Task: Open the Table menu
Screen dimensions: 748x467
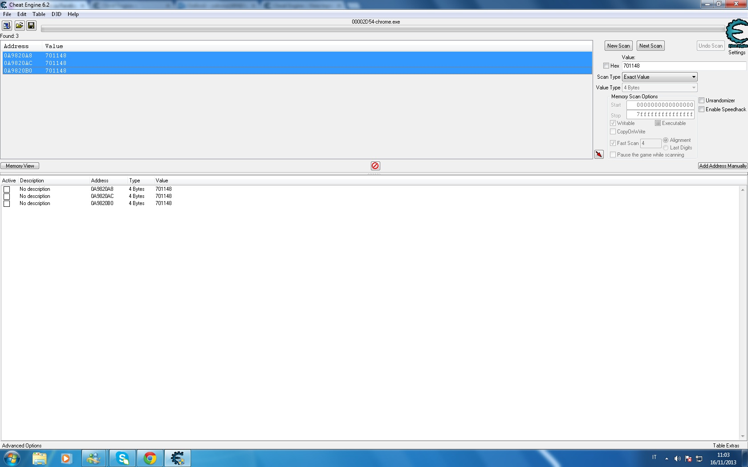Action: pyautogui.click(x=39, y=14)
